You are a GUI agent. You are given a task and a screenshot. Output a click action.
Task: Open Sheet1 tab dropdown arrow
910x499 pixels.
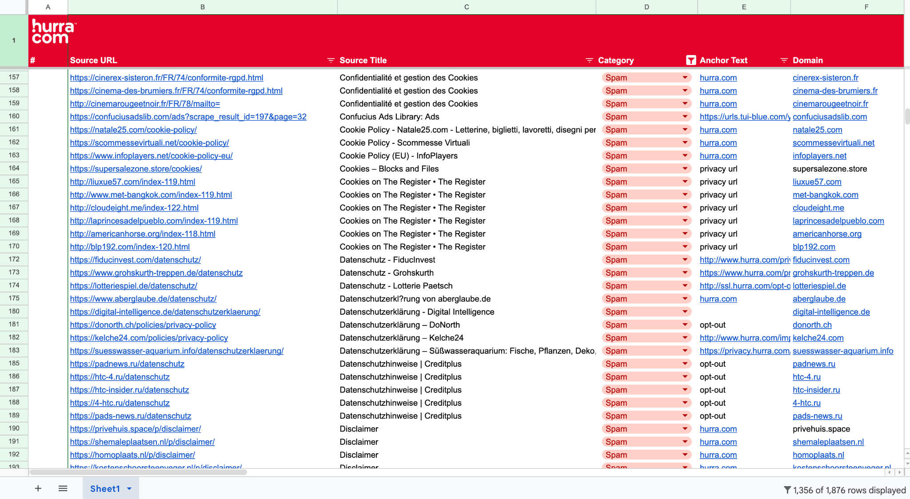(x=129, y=489)
